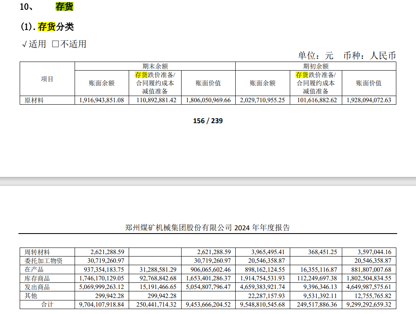Screen dimensions: 416x314
Task: Click the value 898,162,124.55
Action: pyautogui.click(x=265, y=269)
